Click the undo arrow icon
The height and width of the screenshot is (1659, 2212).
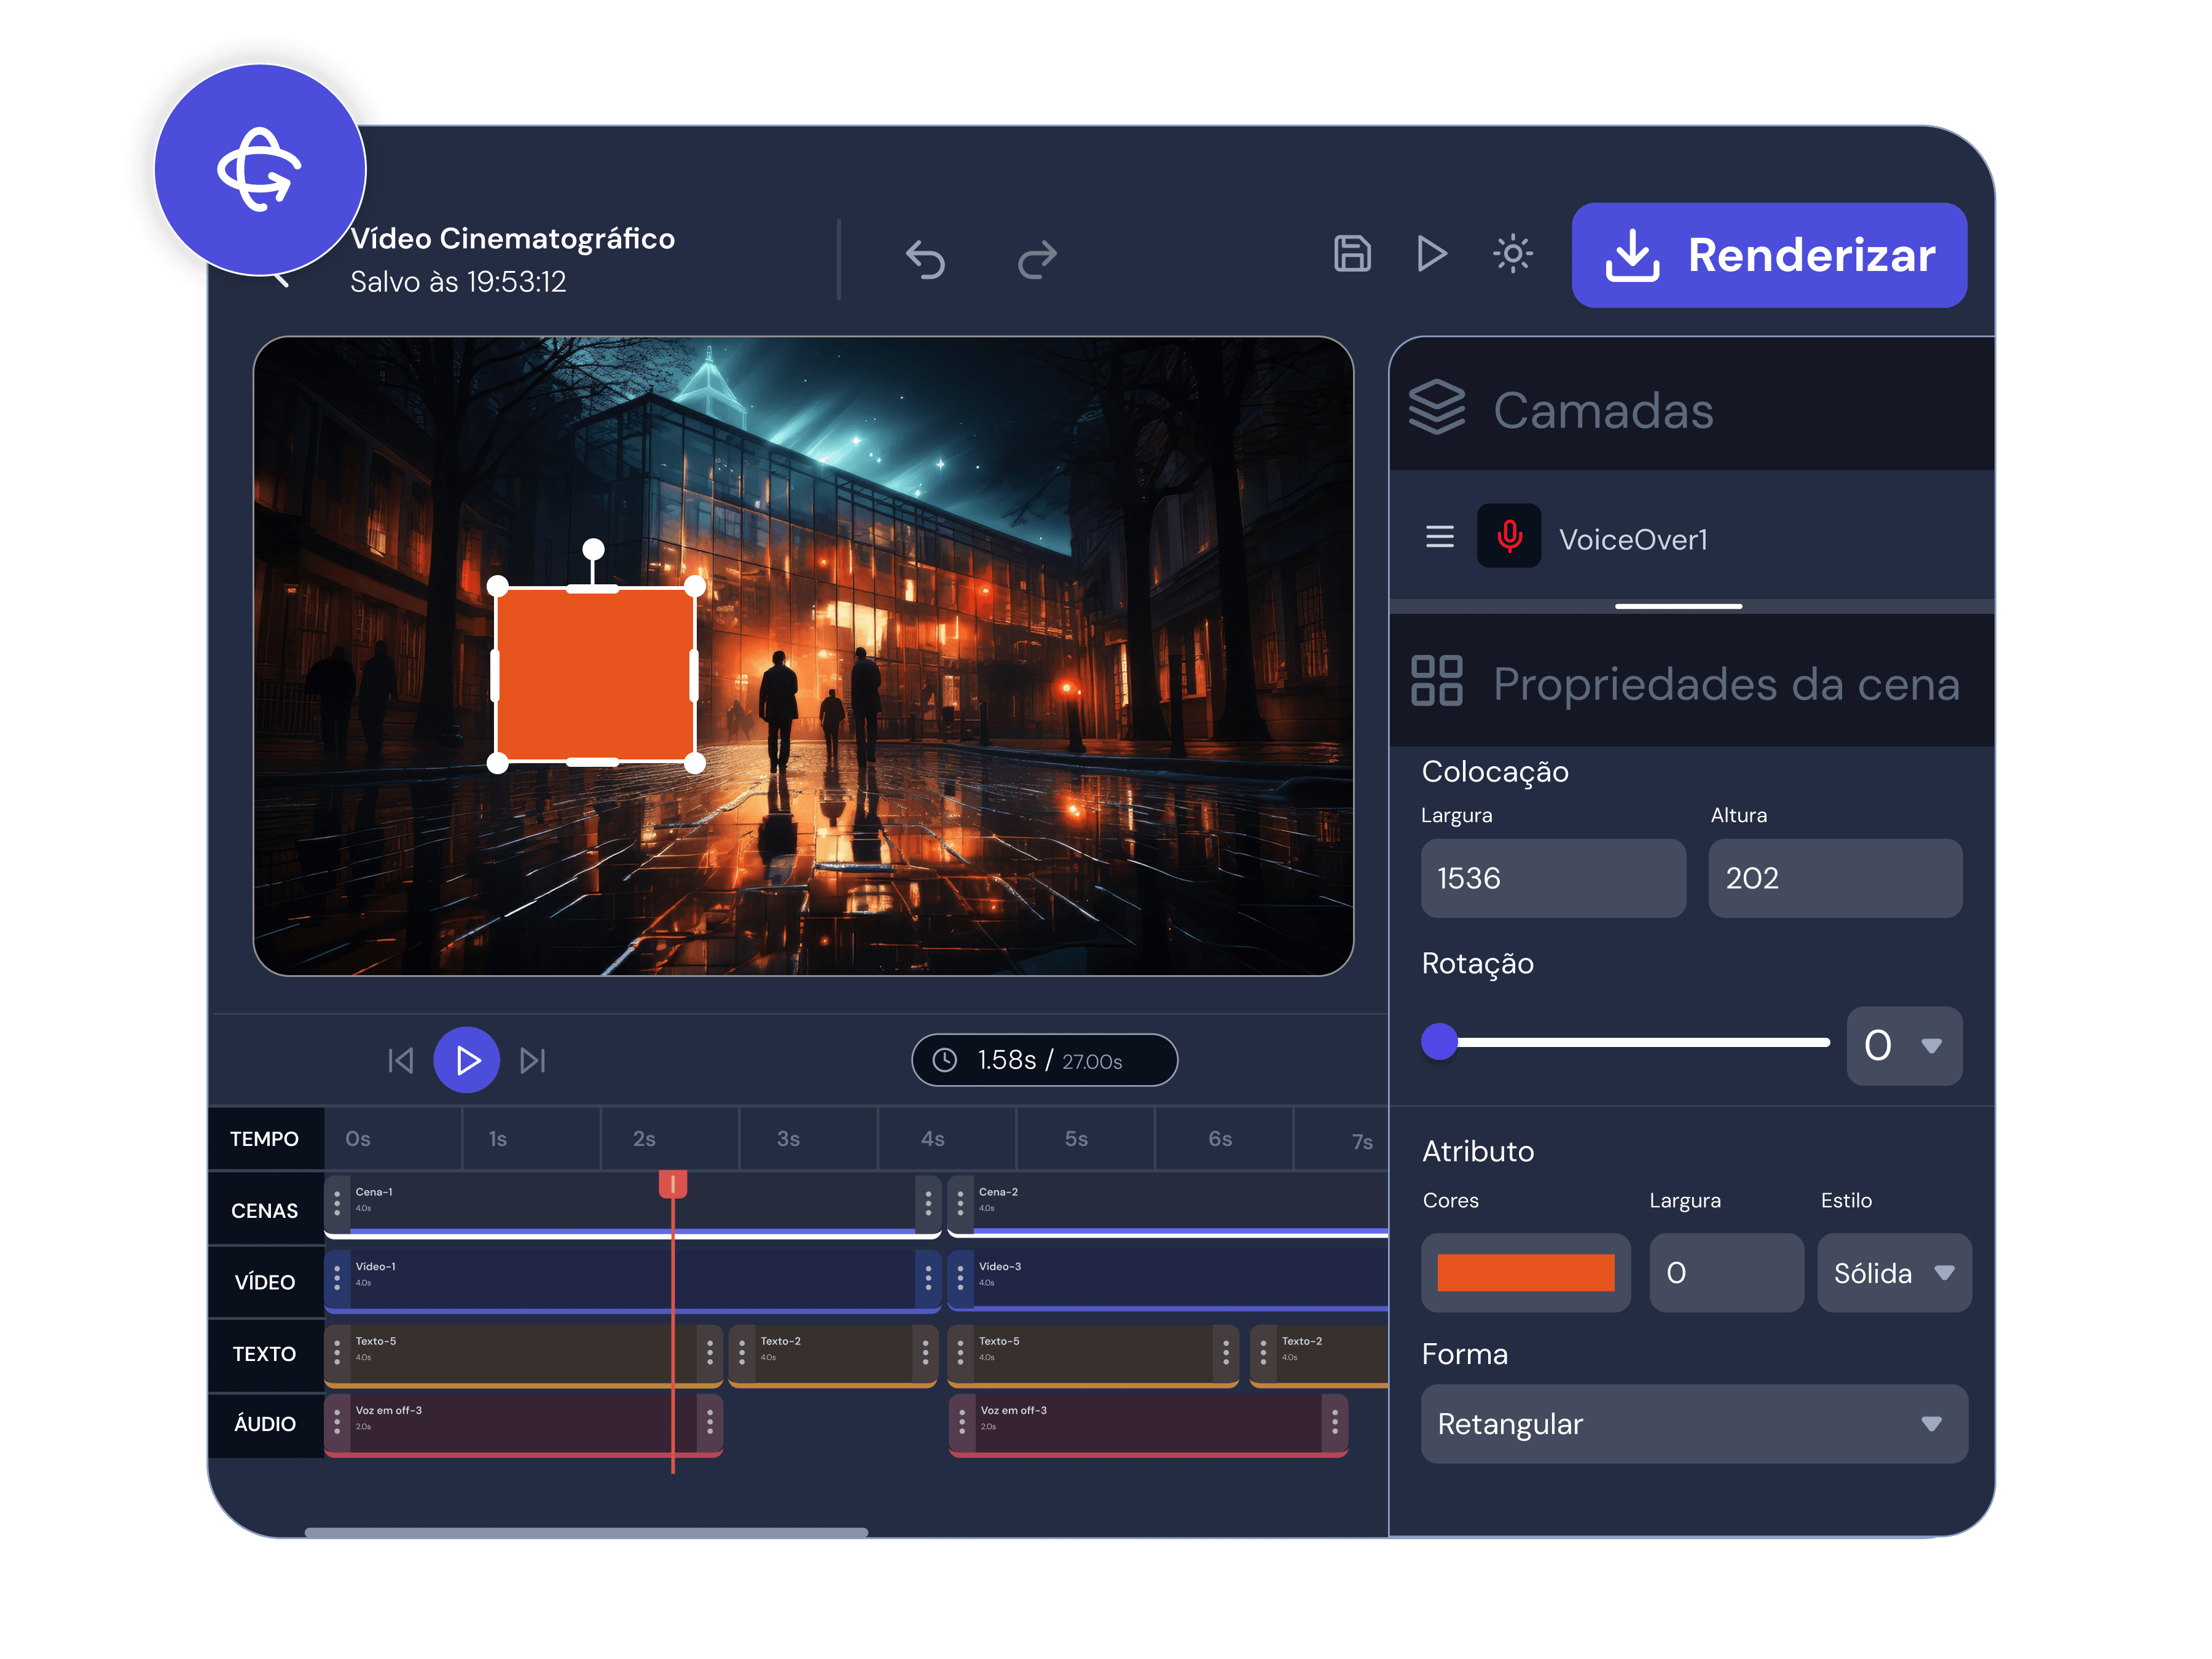(925, 259)
